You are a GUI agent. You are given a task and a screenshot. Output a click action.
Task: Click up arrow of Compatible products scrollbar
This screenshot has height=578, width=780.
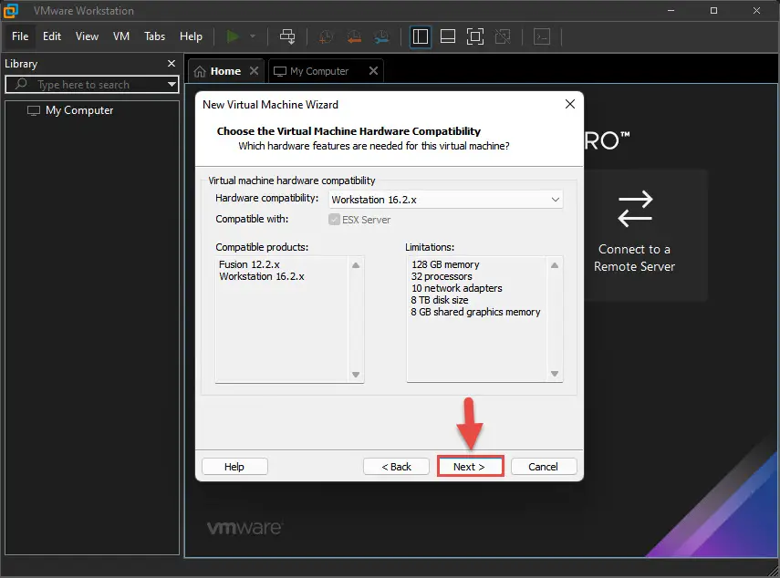point(356,265)
